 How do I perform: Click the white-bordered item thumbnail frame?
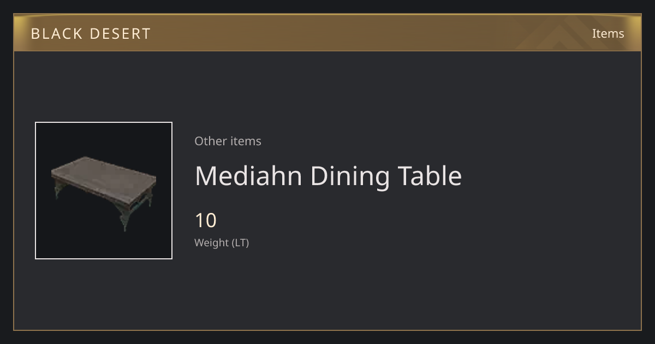(104, 191)
